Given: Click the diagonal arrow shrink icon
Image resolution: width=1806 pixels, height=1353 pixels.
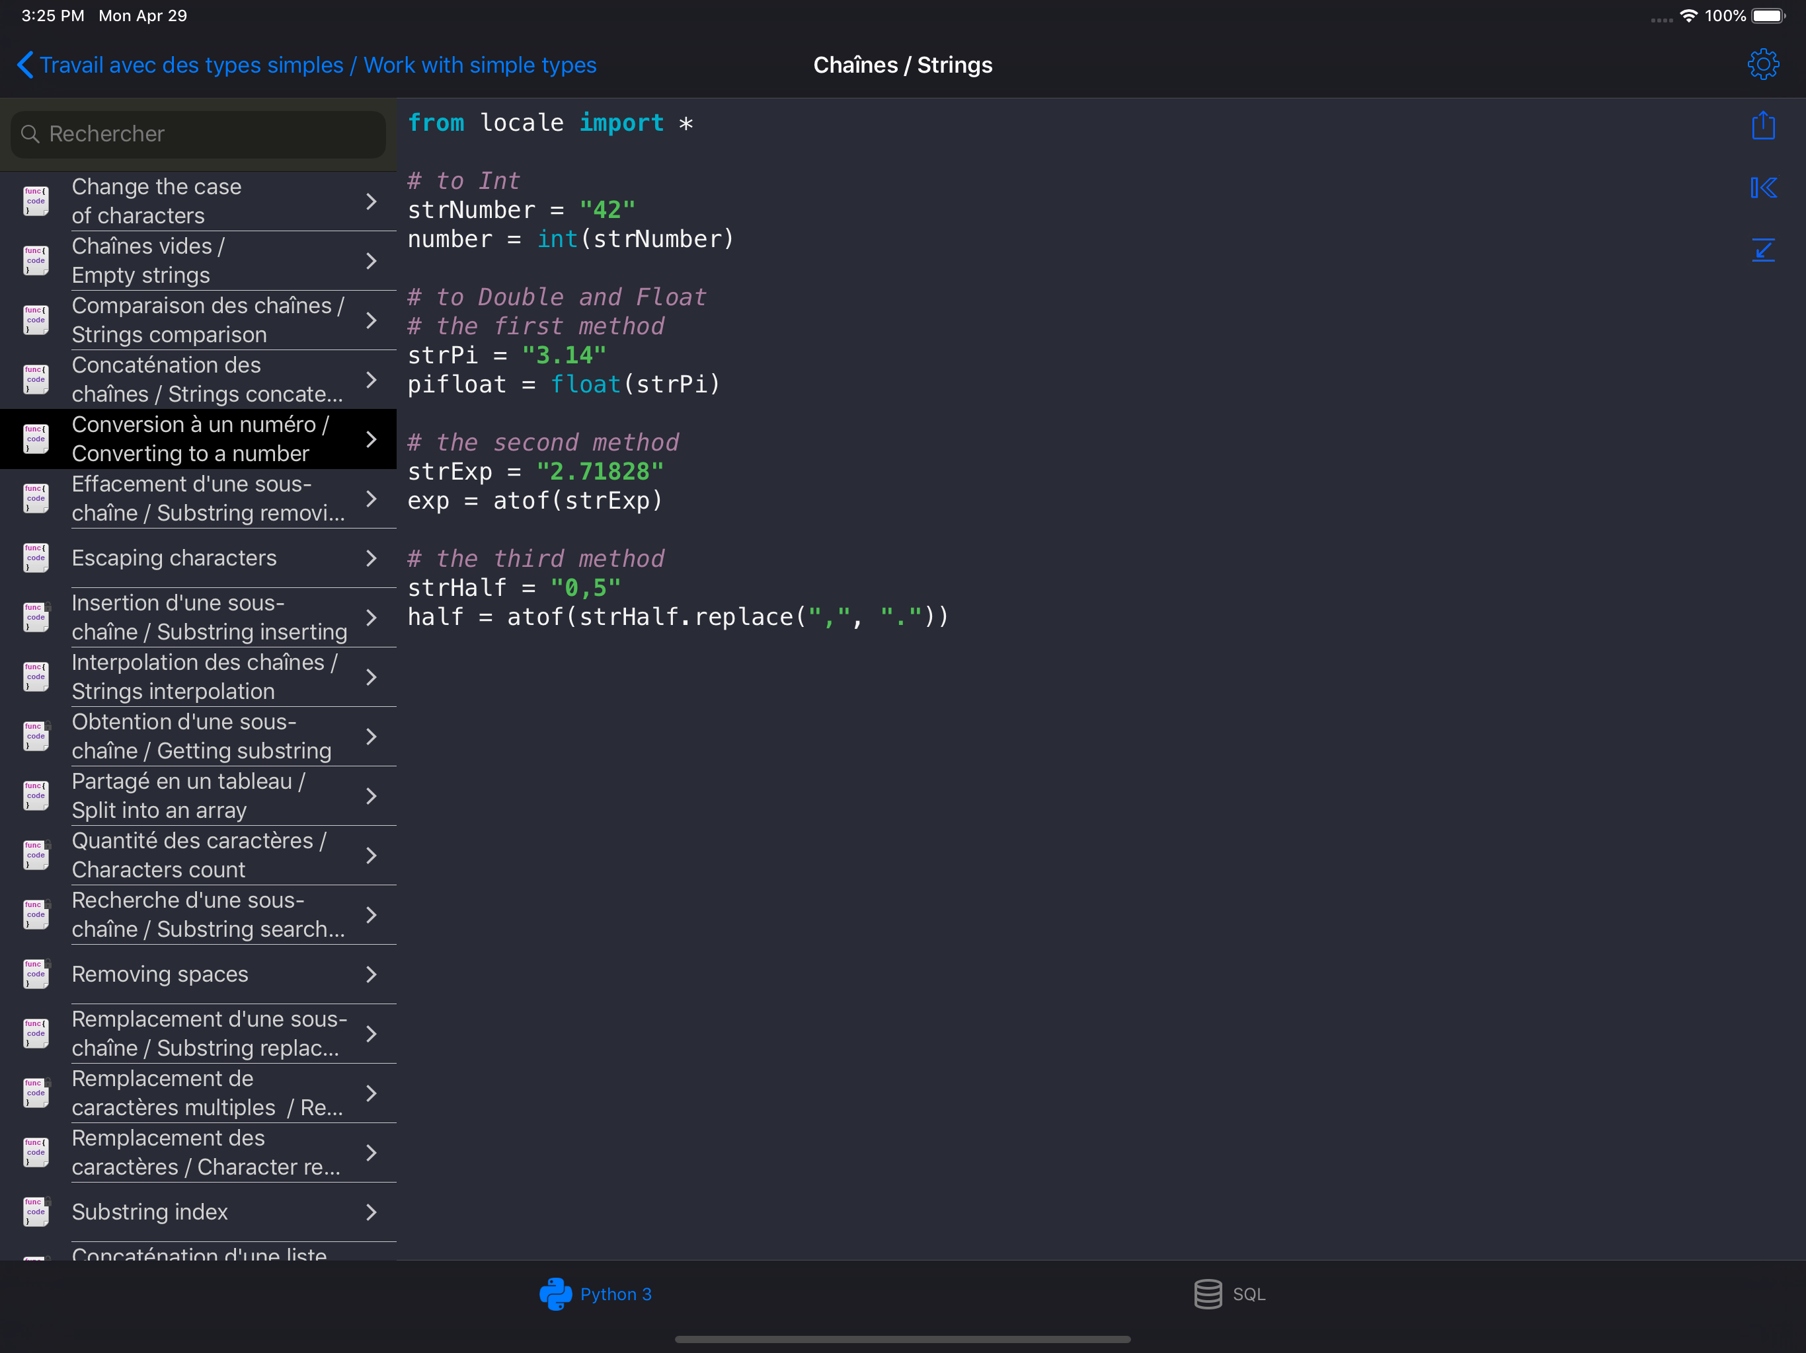Looking at the screenshot, I should (x=1763, y=250).
